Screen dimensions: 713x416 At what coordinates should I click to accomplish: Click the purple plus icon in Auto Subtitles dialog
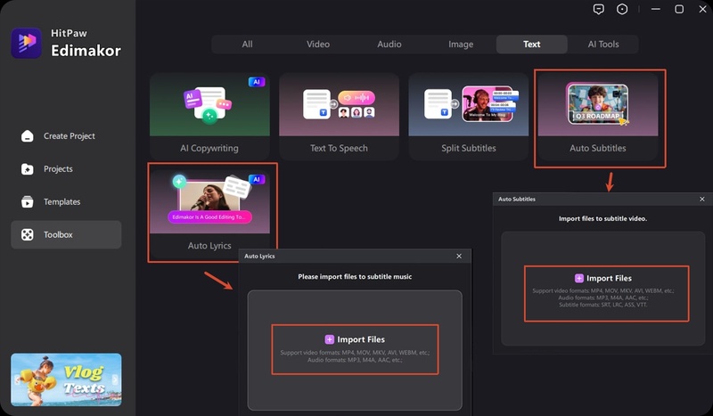pos(578,278)
